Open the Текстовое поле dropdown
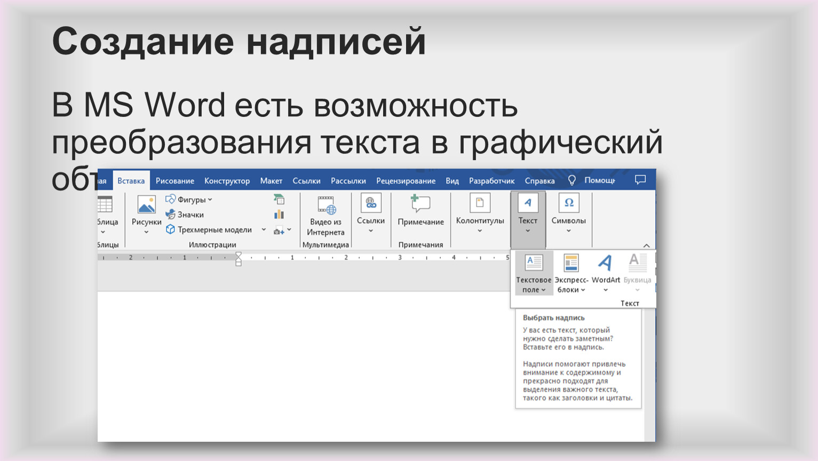Viewport: 818px width, 461px height. (534, 274)
